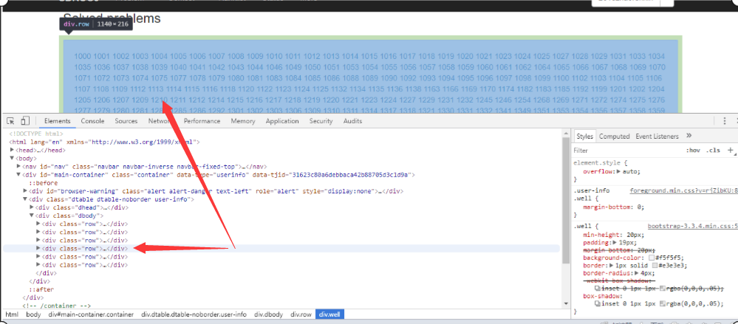738x324 pixels.
Task: Show more Styles pane tabs via double chevron
Action: 689,136
